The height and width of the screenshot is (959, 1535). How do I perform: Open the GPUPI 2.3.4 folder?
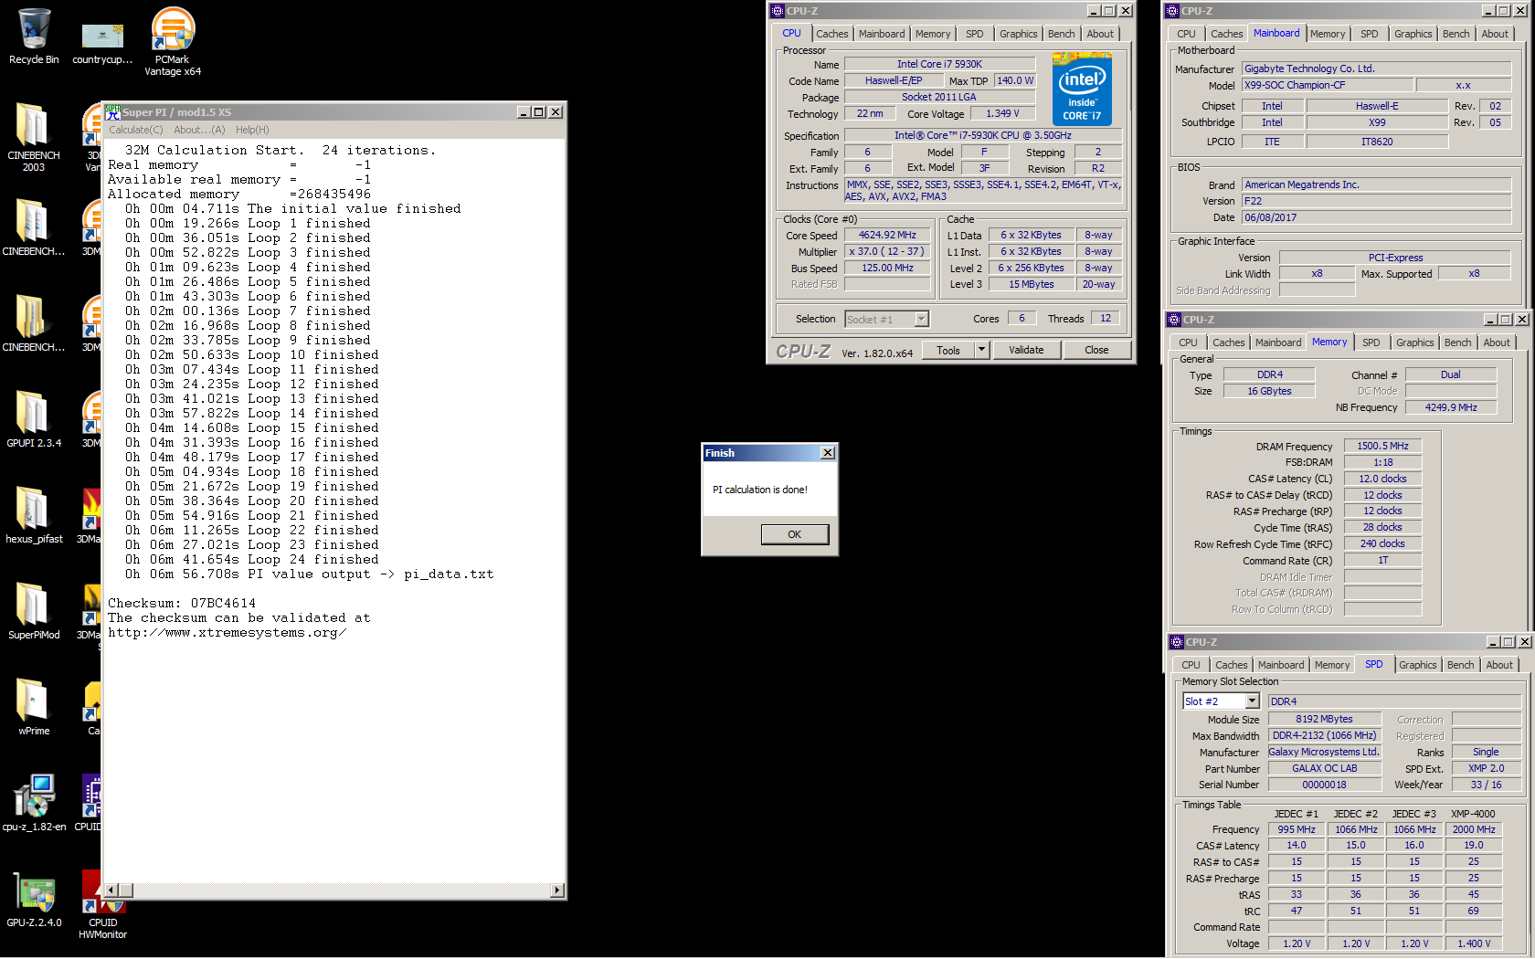click(34, 420)
